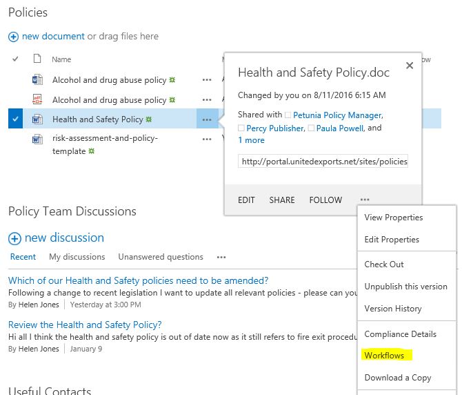Select Workflows from the context menu
Screen dimensions: 462x395
pos(384,356)
